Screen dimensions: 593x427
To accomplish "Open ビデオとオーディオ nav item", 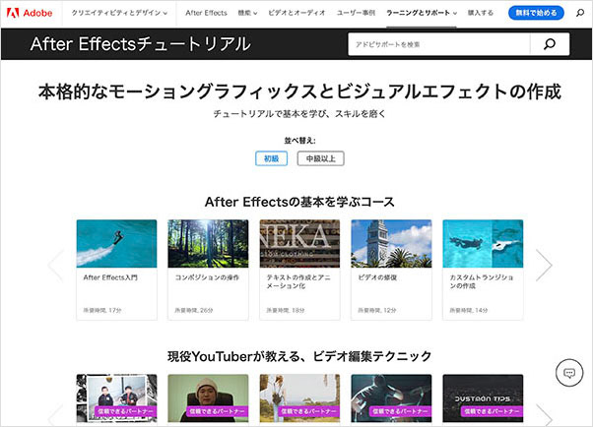I will (296, 13).
